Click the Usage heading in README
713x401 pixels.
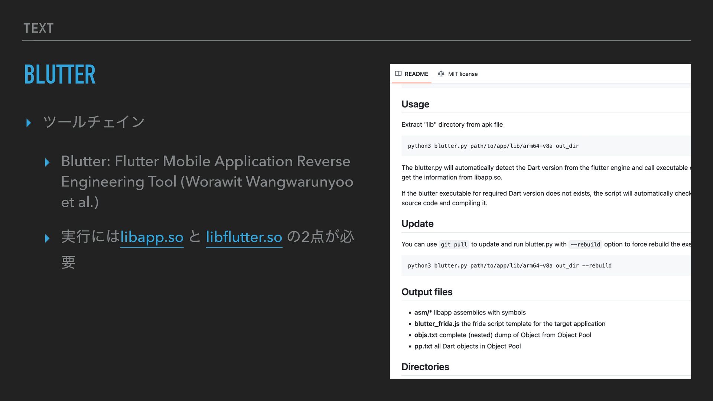click(415, 104)
